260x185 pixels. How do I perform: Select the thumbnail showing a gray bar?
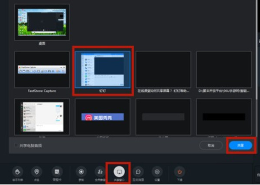(163, 117)
